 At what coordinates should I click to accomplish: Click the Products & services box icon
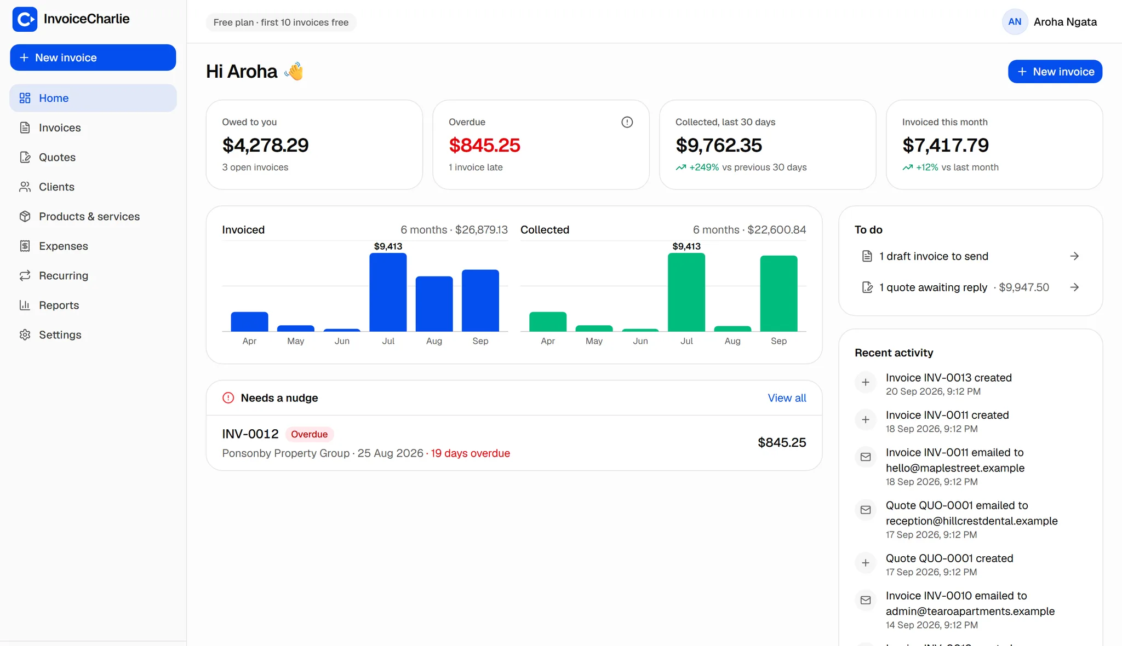[x=25, y=216]
